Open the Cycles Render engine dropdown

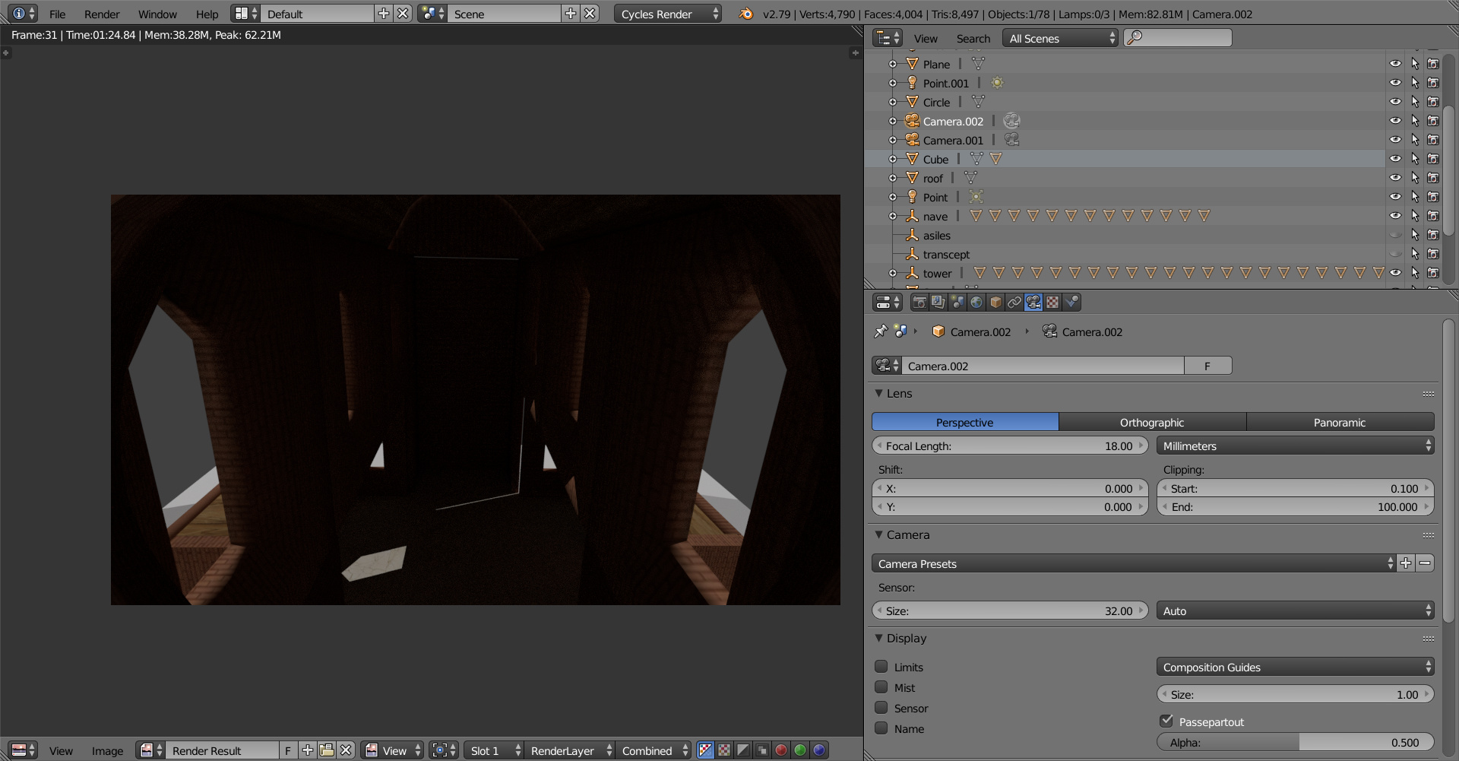click(x=668, y=14)
